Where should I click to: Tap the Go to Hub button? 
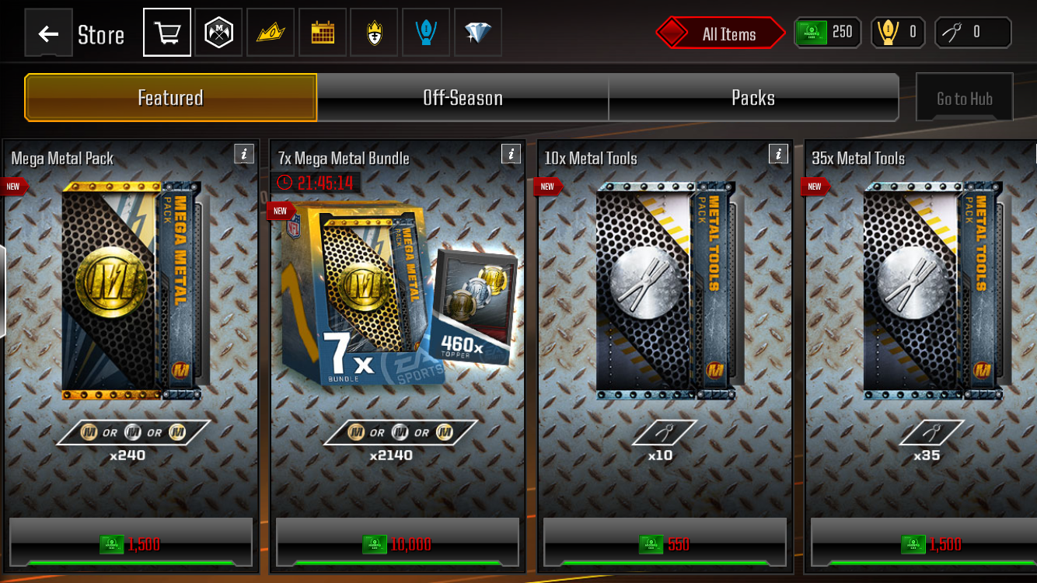965,98
